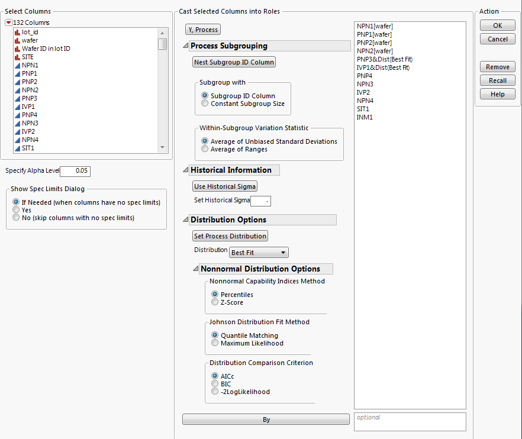Select PNP4 in the cast roles list
Image resolution: width=522 pixels, height=439 pixels.
pyautogui.click(x=365, y=76)
